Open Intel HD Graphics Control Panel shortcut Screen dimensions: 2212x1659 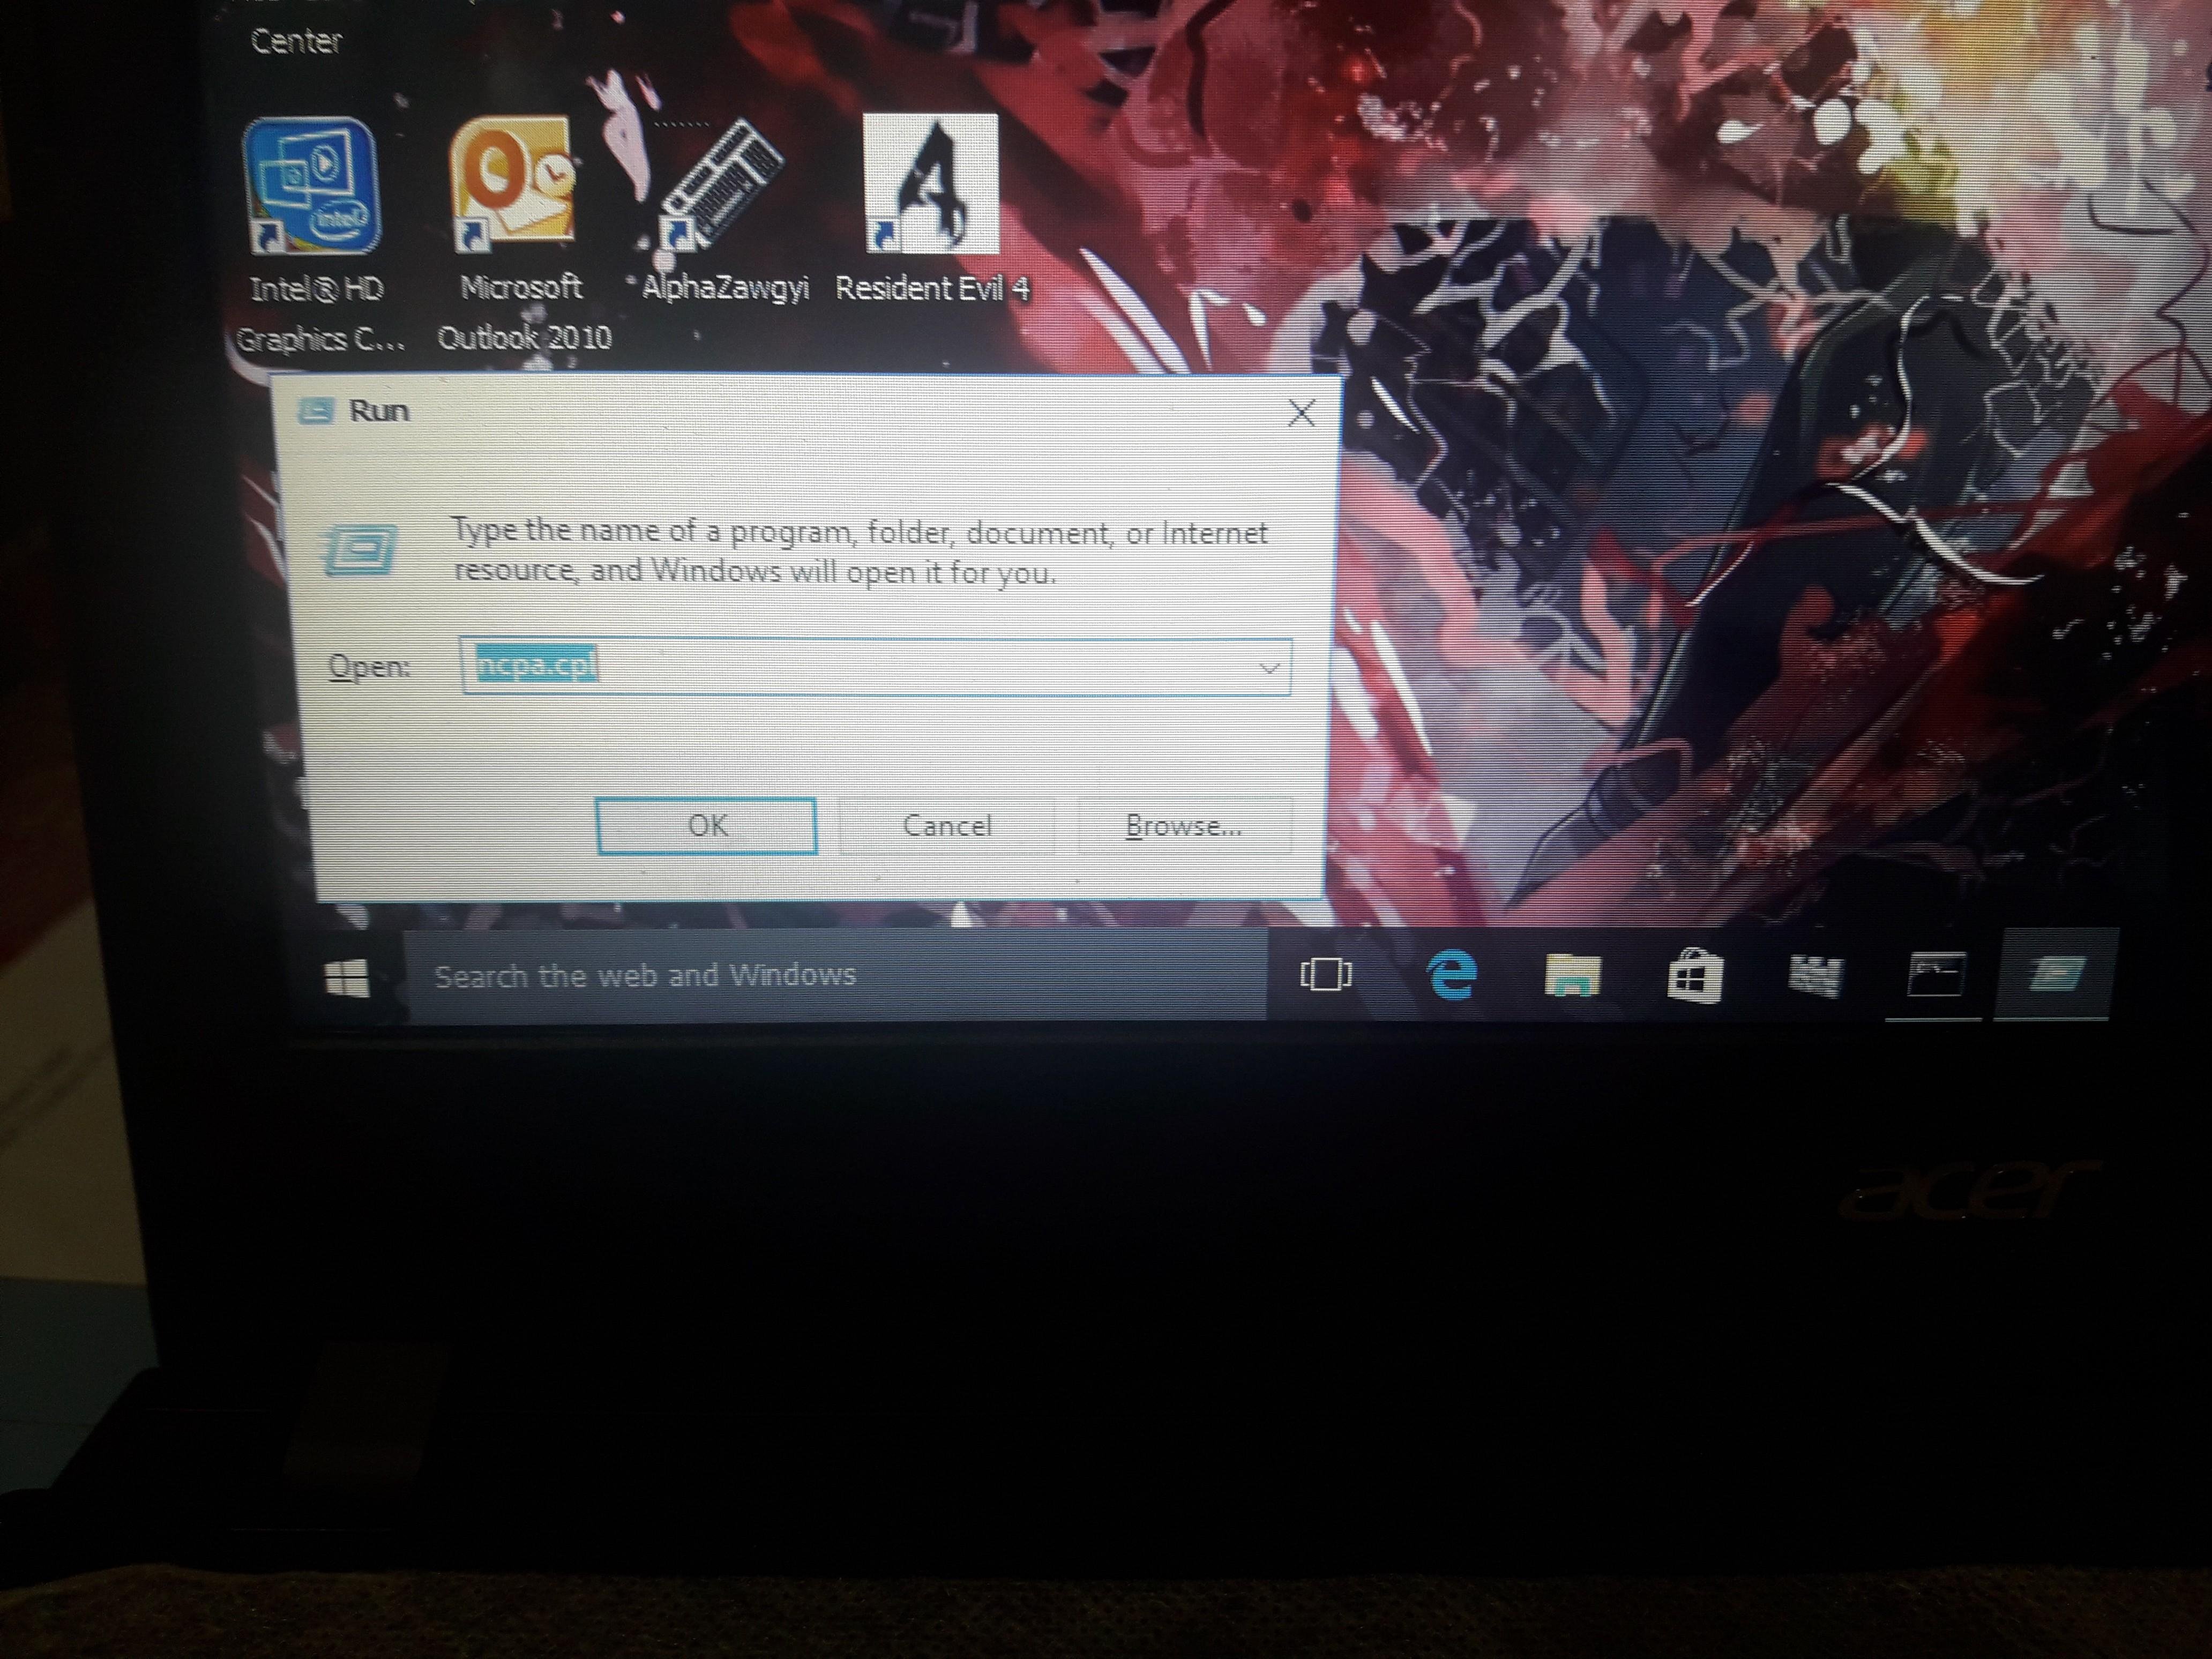click(x=312, y=187)
